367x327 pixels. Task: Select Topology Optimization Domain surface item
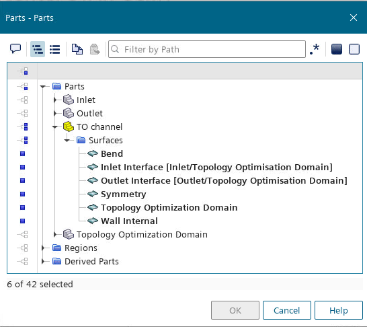(169, 207)
